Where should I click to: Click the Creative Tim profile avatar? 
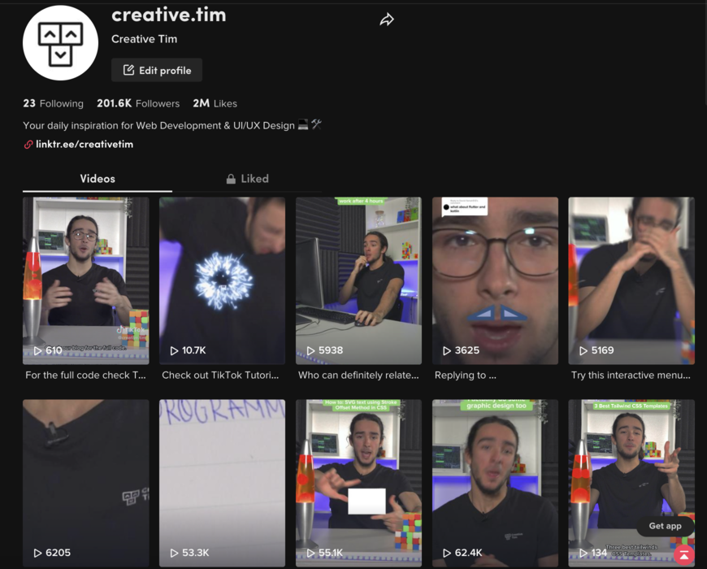pyautogui.click(x=61, y=43)
